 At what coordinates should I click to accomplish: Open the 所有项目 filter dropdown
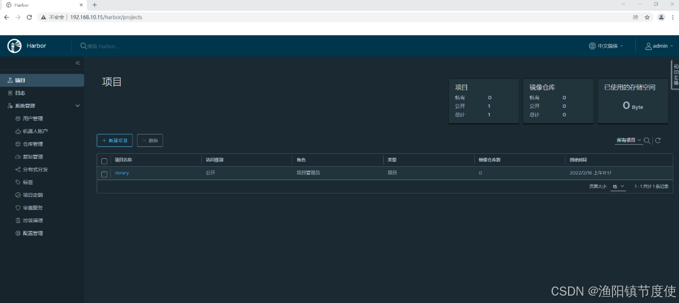click(629, 141)
